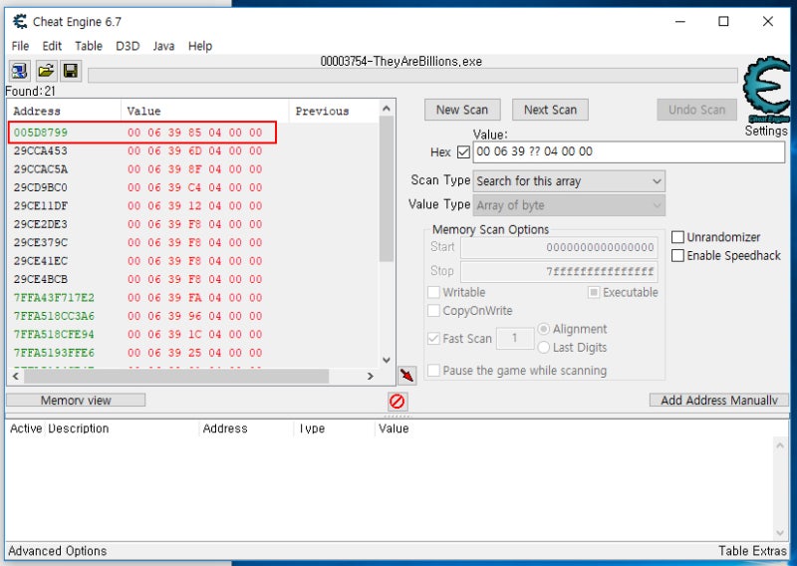797x566 pixels.
Task: Select result address 005D8799
Action: point(41,133)
